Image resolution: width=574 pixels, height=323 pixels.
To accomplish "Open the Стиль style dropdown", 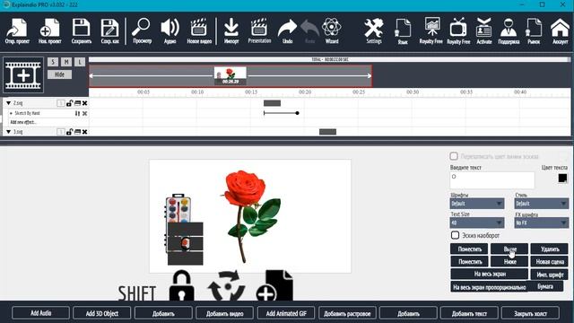I will [542, 204].
